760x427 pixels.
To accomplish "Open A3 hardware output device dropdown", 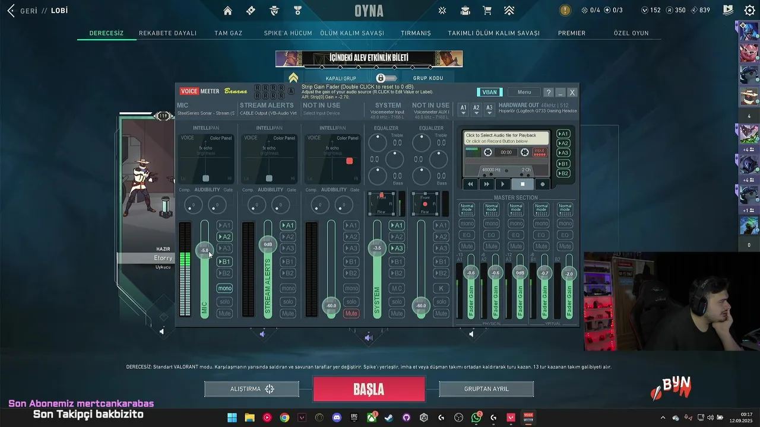I will (x=489, y=109).
